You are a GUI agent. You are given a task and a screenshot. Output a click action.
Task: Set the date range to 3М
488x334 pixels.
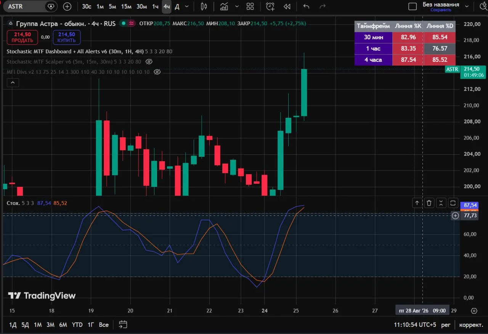point(50,325)
